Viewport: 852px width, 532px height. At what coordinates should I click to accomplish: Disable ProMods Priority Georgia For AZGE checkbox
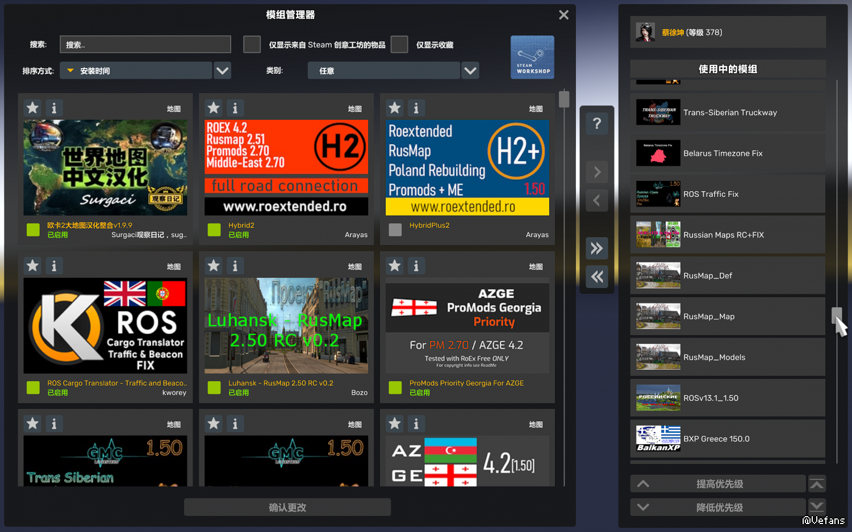395,387
